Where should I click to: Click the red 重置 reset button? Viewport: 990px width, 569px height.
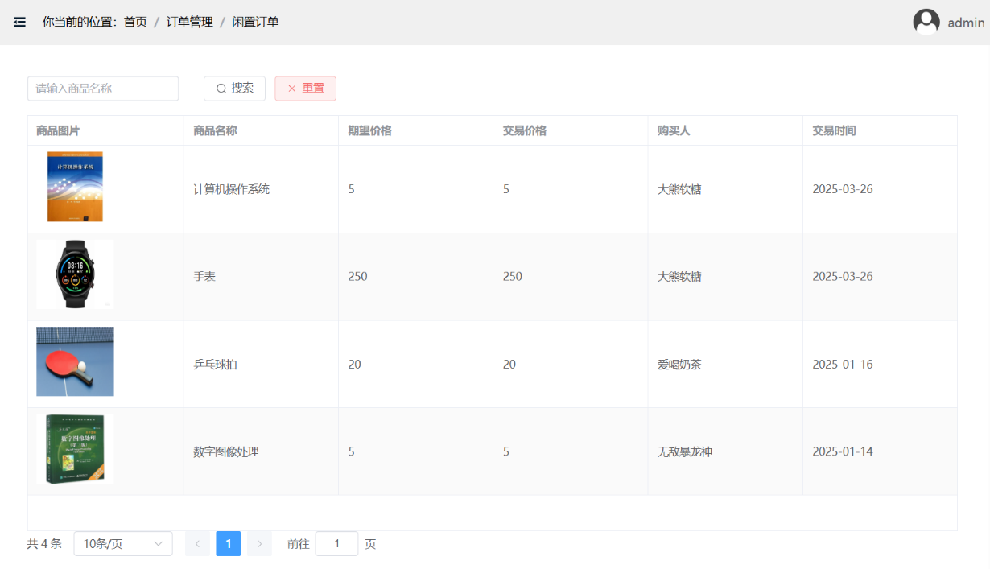[x=305, y=89]
